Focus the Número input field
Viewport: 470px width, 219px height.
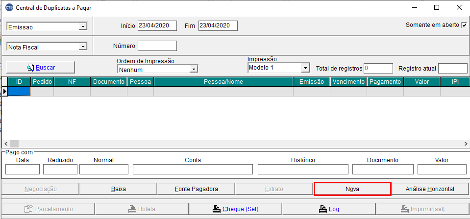(x=157, y=46)
